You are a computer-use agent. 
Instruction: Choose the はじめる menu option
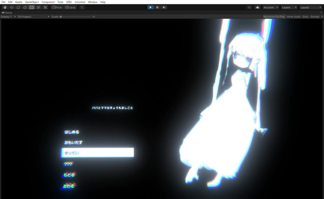[72, 132]
